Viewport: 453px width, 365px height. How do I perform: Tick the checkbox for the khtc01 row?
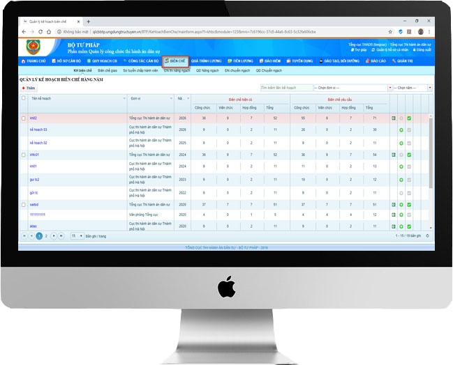point(24,155)
